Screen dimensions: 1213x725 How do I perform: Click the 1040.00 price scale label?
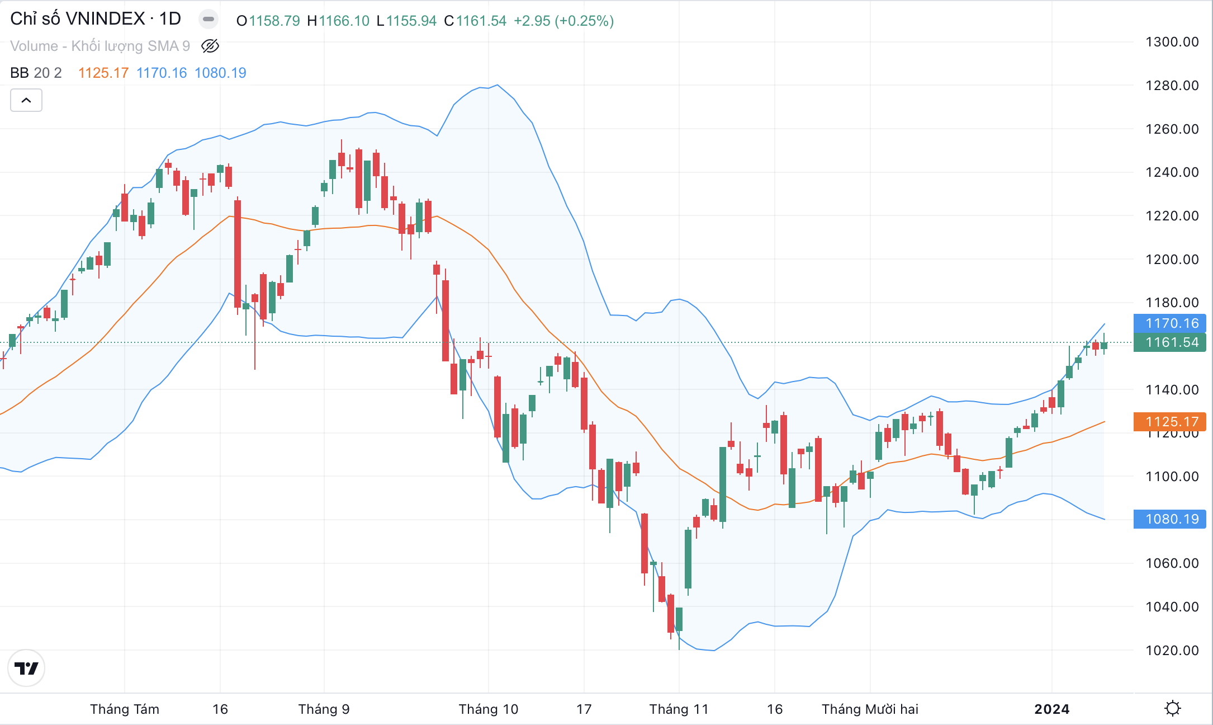1172,607
